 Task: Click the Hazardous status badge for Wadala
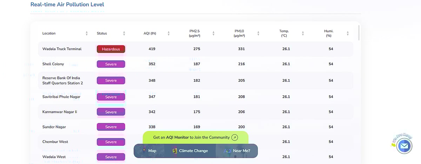111,49
